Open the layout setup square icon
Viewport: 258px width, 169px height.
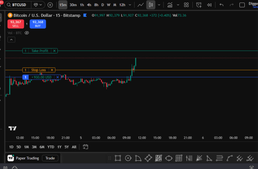tap(242, 5)
